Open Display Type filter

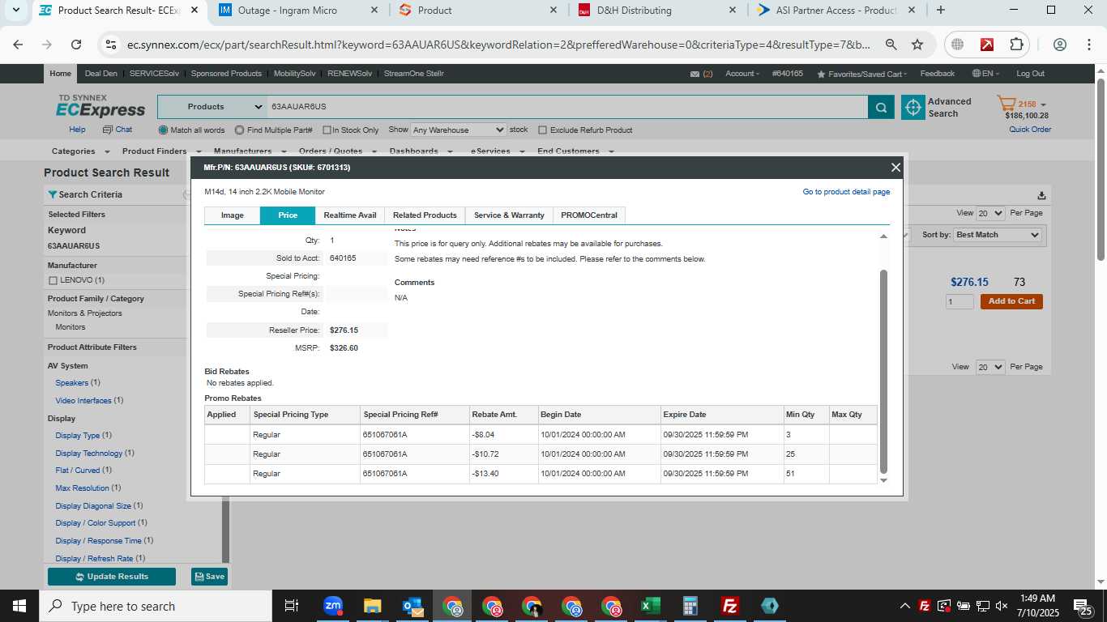[78, 436]
